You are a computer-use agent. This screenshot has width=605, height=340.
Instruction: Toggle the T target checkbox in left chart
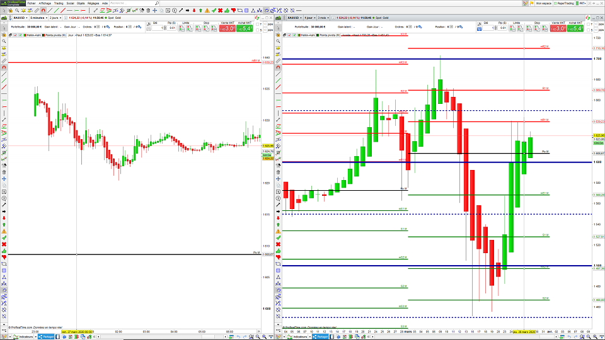258,25
